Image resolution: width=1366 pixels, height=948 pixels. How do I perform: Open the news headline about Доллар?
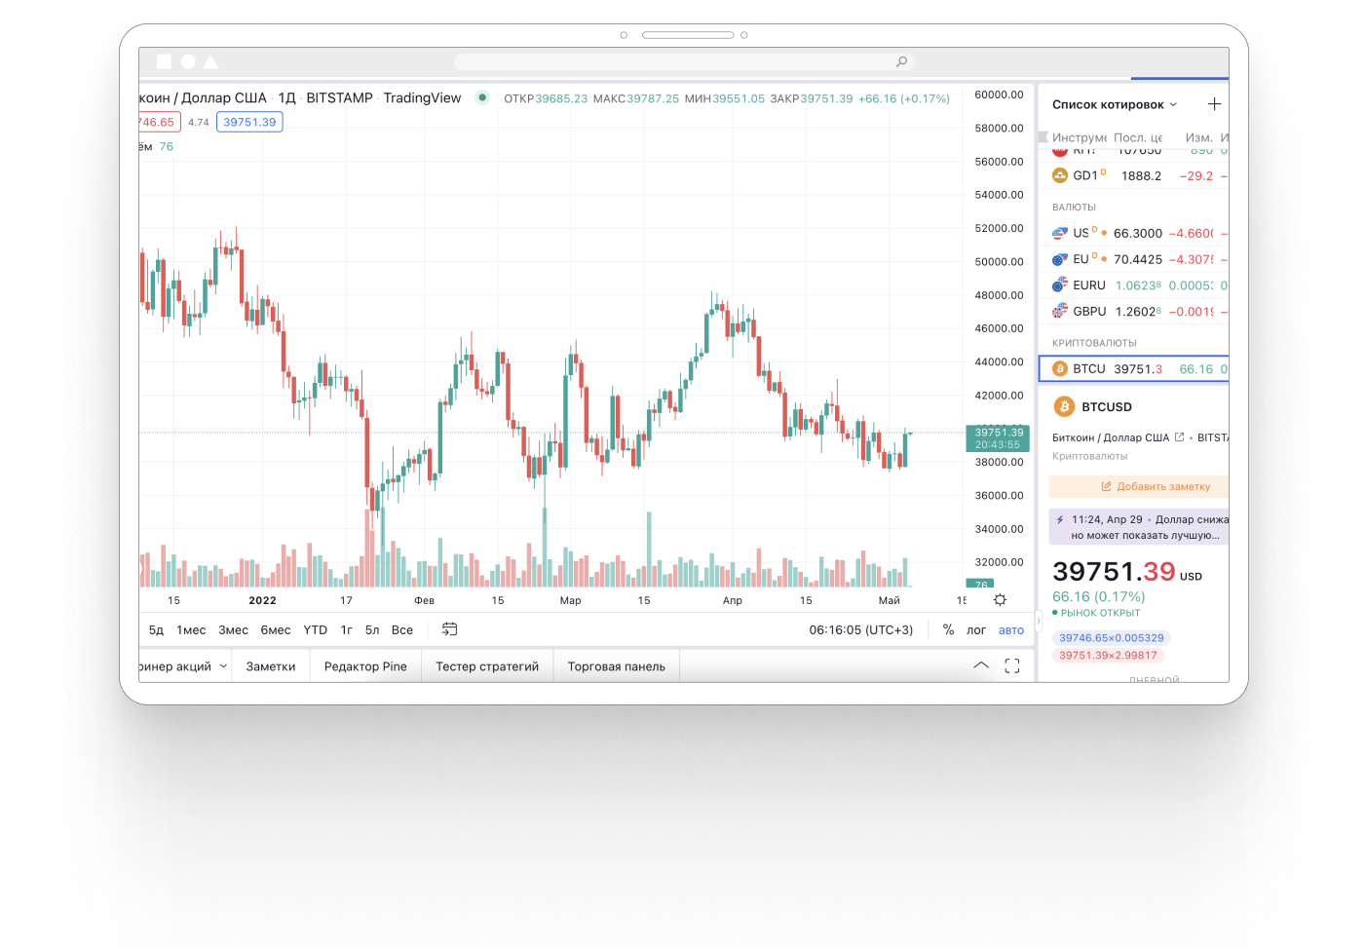tap(1138, 527)
